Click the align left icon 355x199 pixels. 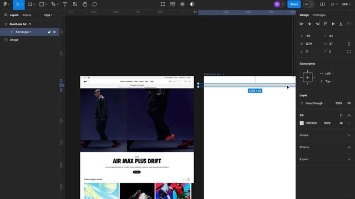(302, 24)
